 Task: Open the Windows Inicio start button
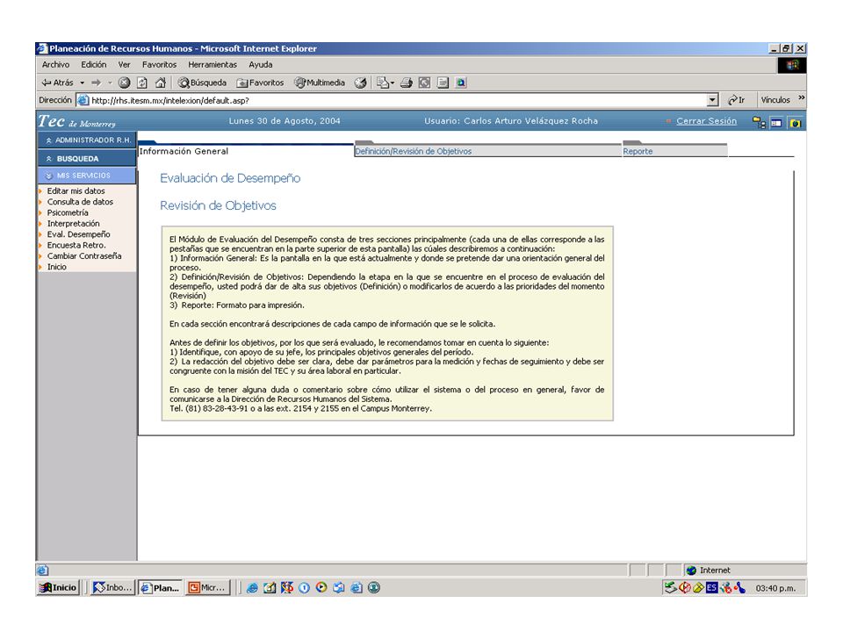tap(59, 588)
